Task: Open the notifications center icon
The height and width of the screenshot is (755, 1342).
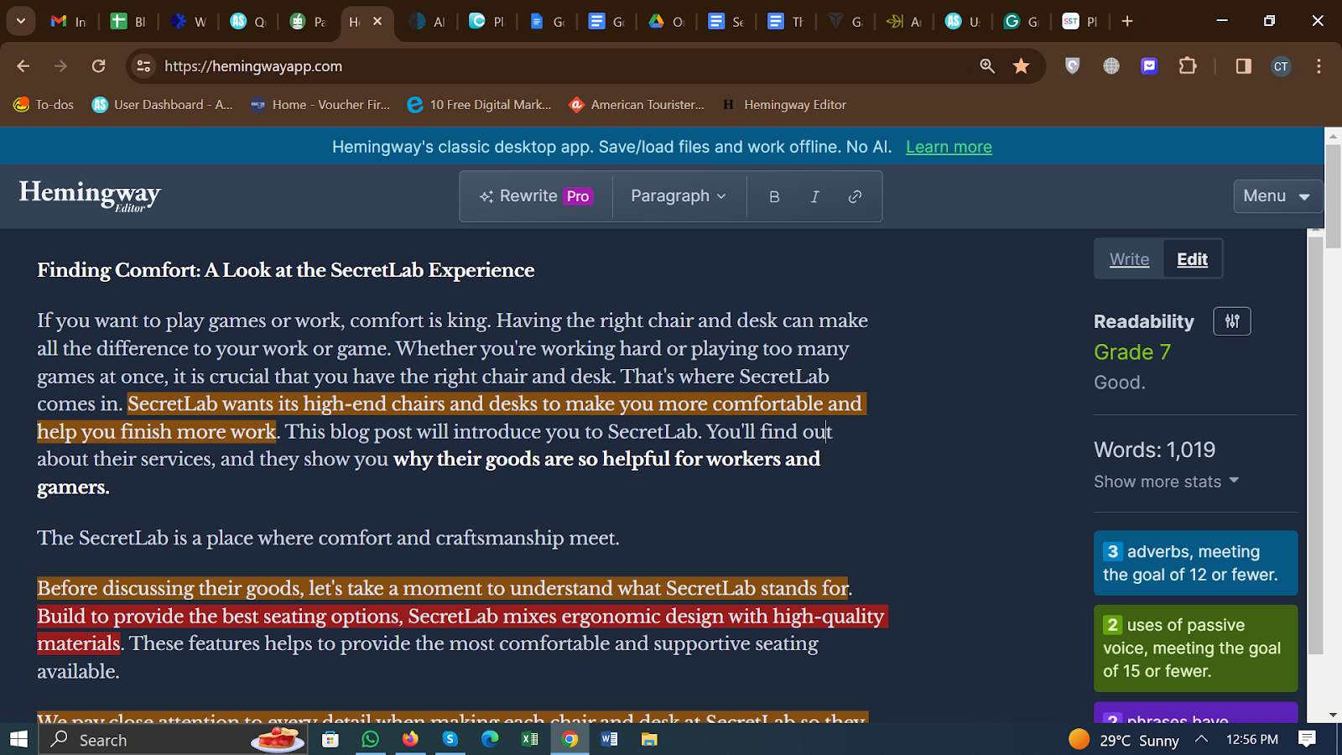Action: (1307, 739)
